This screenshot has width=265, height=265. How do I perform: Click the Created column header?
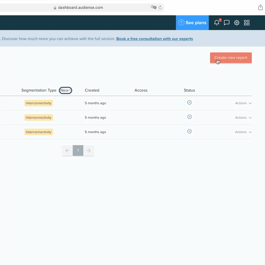pyautogui.click(x=92, y=90)
